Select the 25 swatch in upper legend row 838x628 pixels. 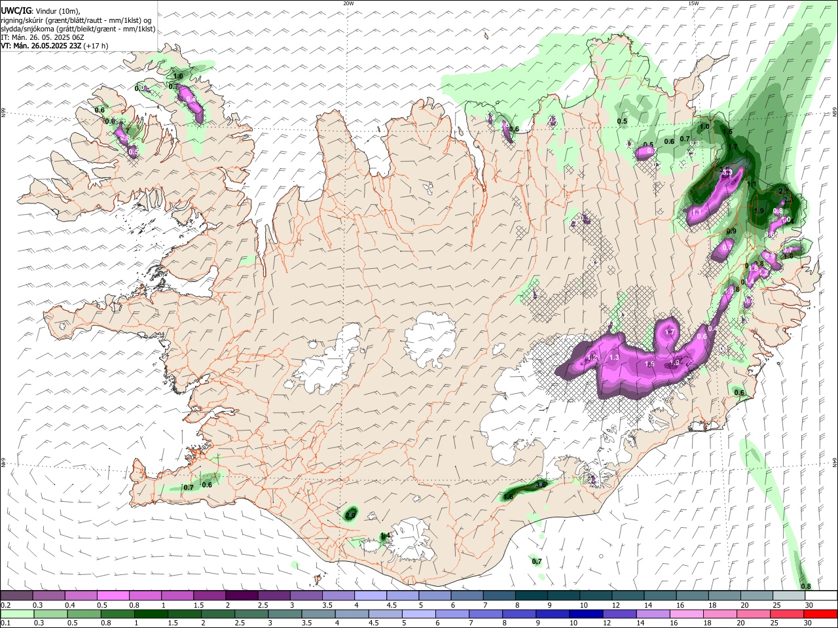pyautogui.click(x=788, y=596)
